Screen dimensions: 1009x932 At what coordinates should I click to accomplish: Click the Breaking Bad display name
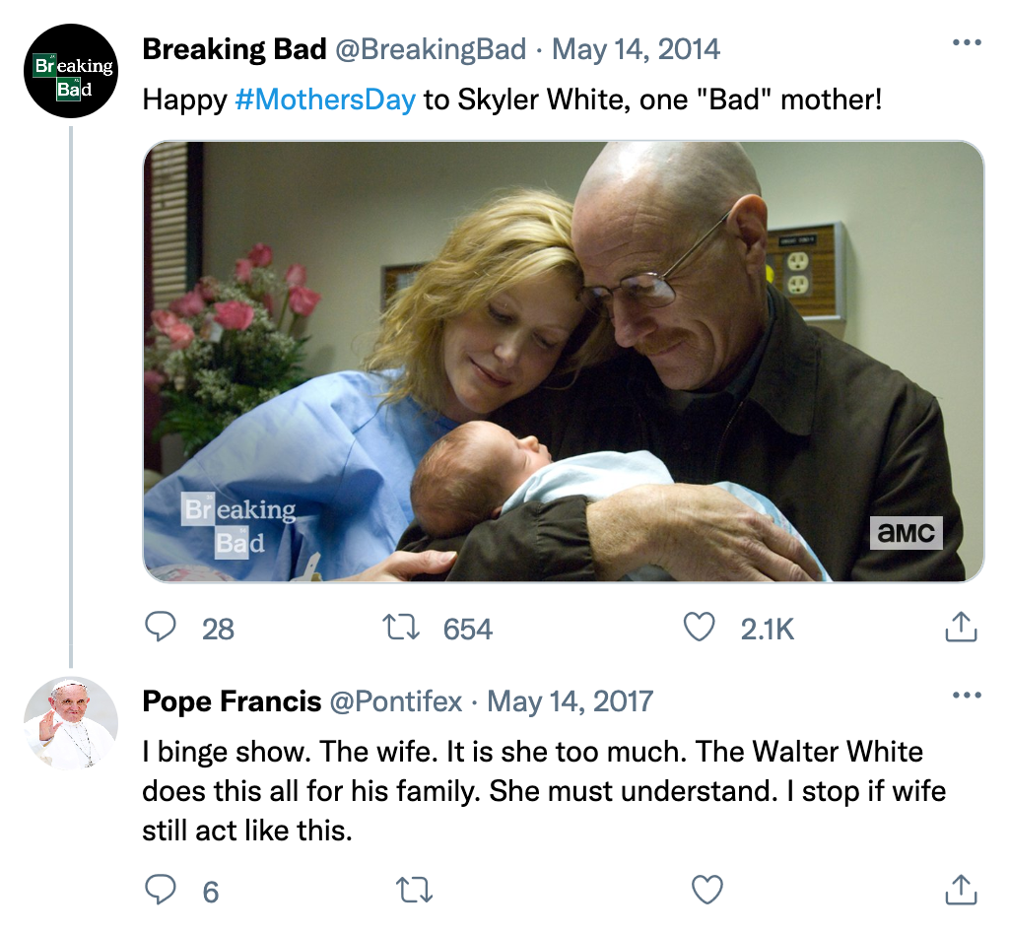235,48
